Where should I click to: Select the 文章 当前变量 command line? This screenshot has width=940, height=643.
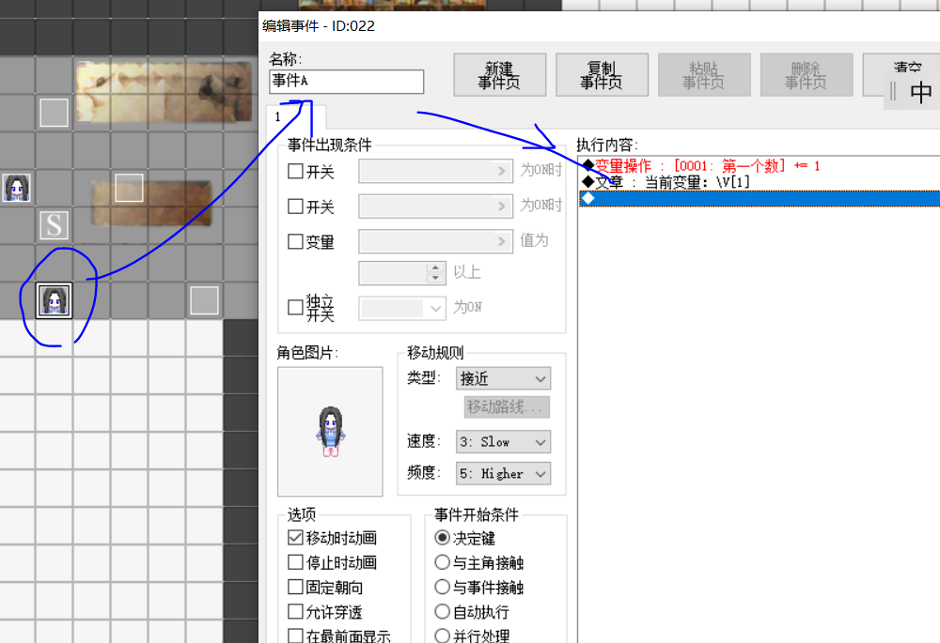(x=760, y=182)
